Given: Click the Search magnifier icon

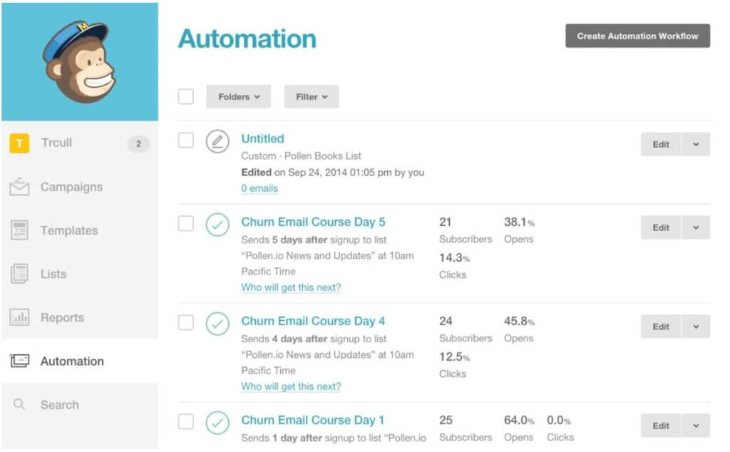Looking at the screenshot, I should [x=19, y=404].
